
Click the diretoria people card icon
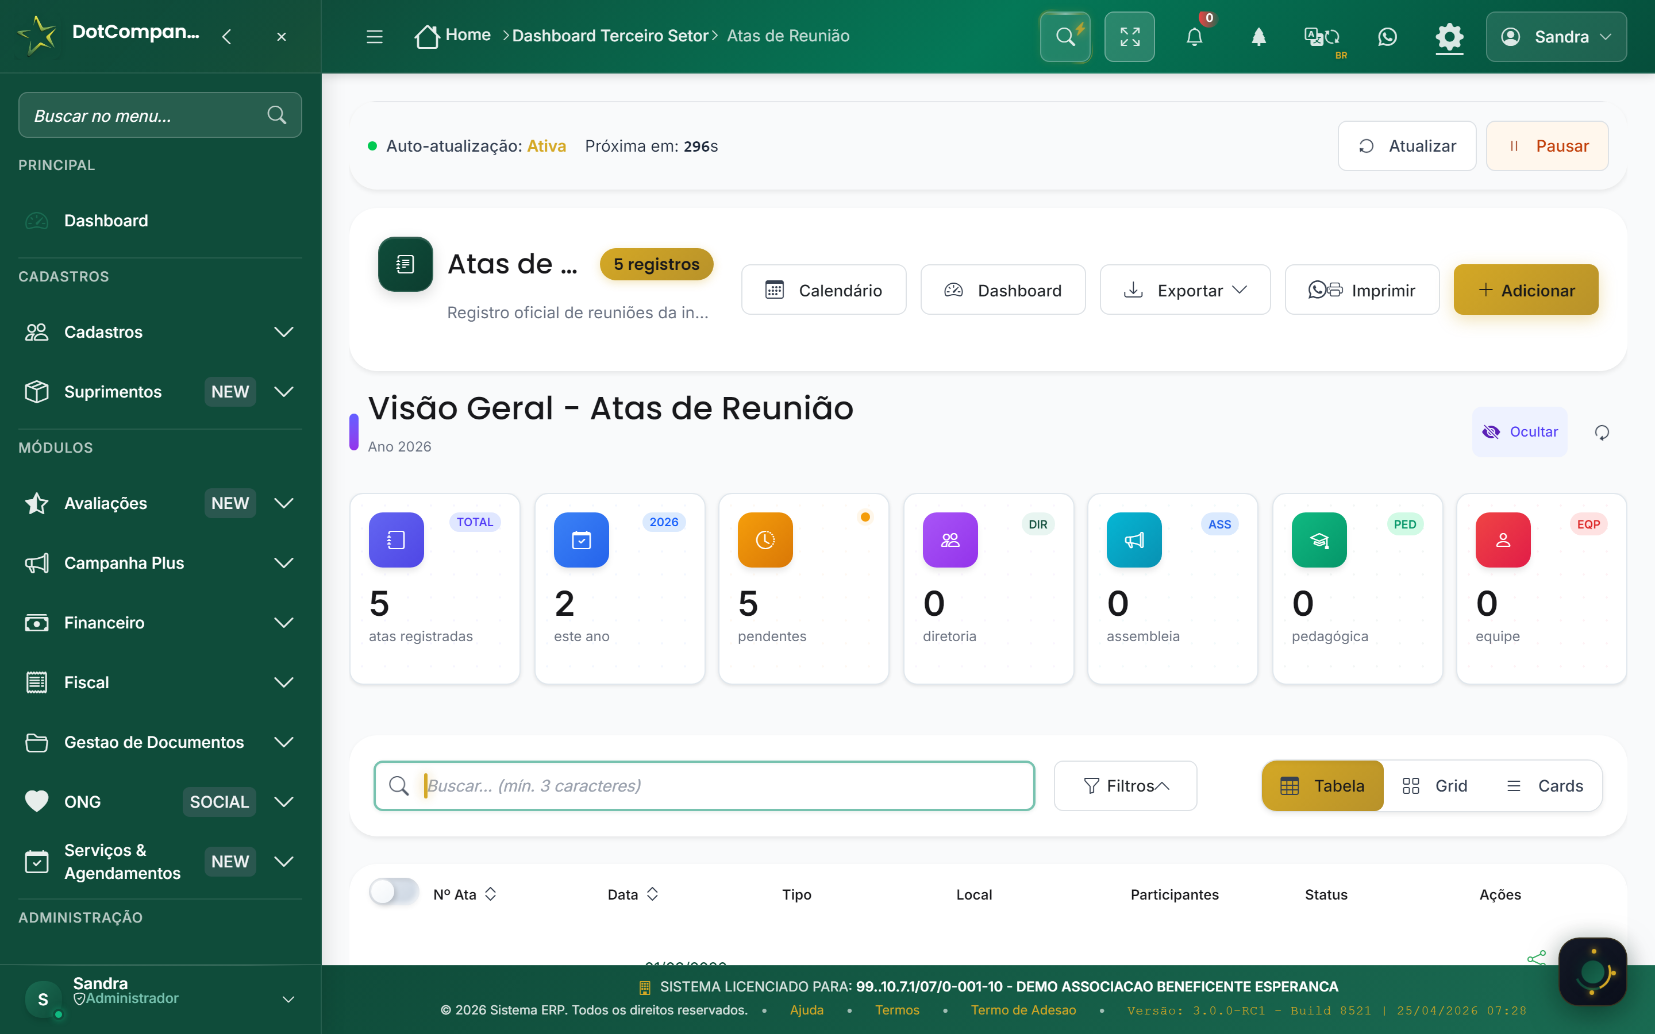(x=950, y=539)
